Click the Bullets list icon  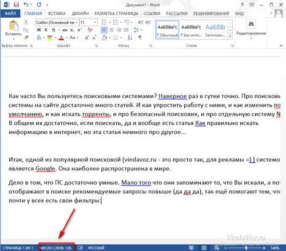[x=104, y=22]
